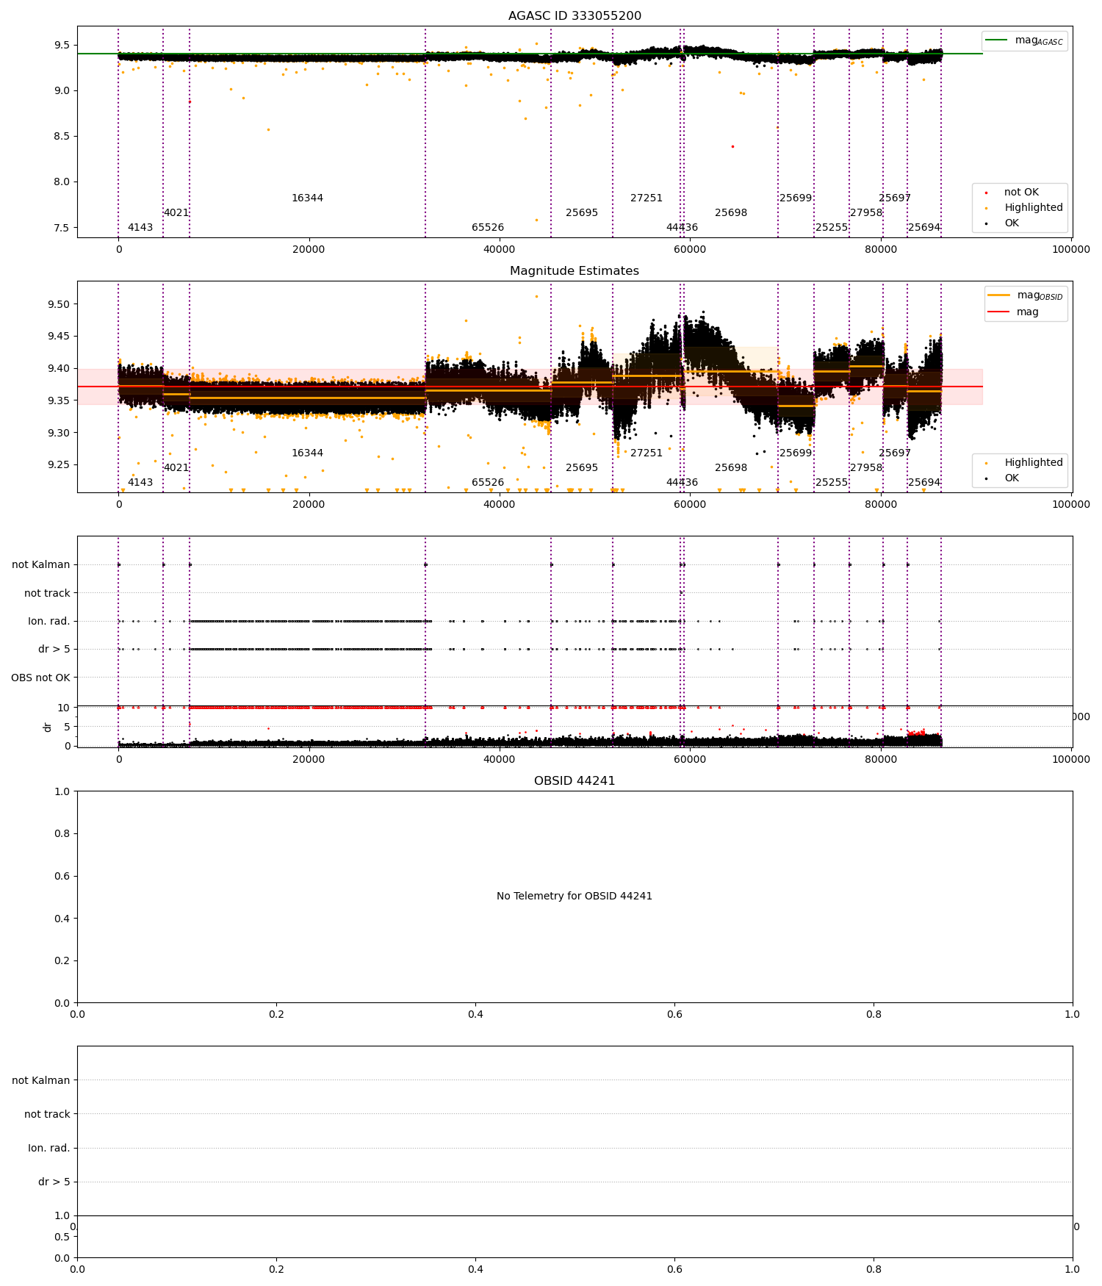Select the OBSID 44241 panel title
Viewport: 1102px width, 1286px height.
(x=575, y=781)
